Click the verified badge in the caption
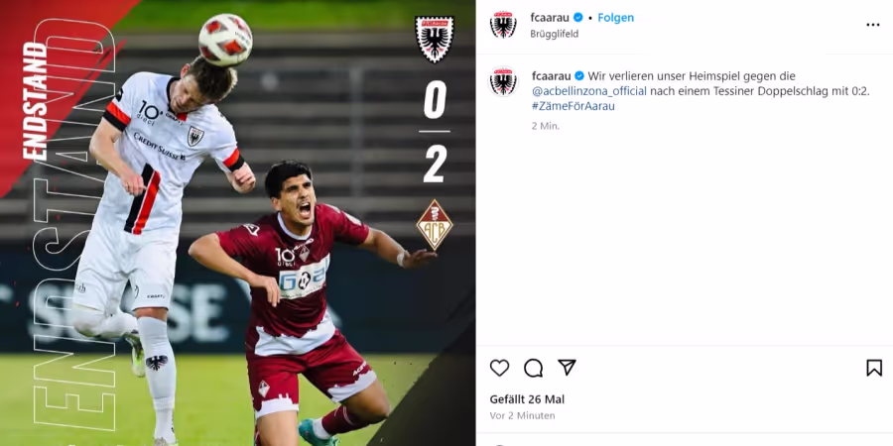The image size is (893, 446). click(x=579, y=76)
